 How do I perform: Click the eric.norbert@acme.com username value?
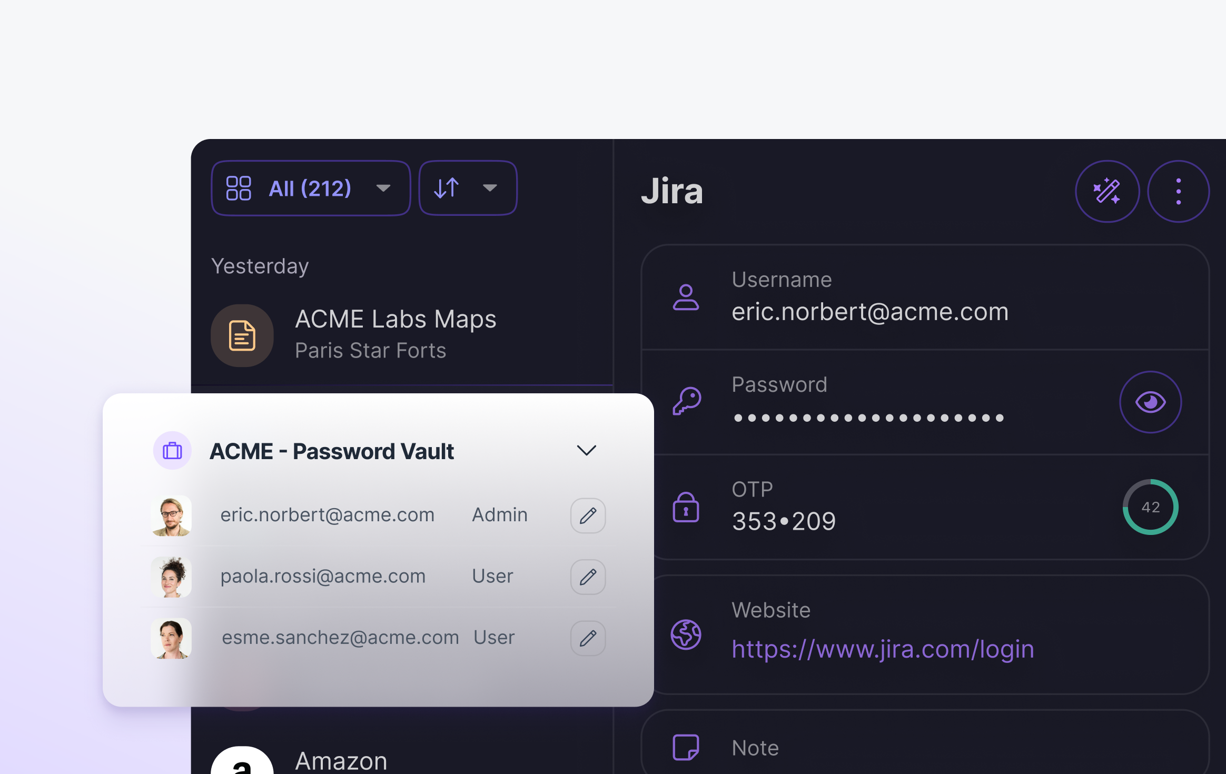coord(870,312)
